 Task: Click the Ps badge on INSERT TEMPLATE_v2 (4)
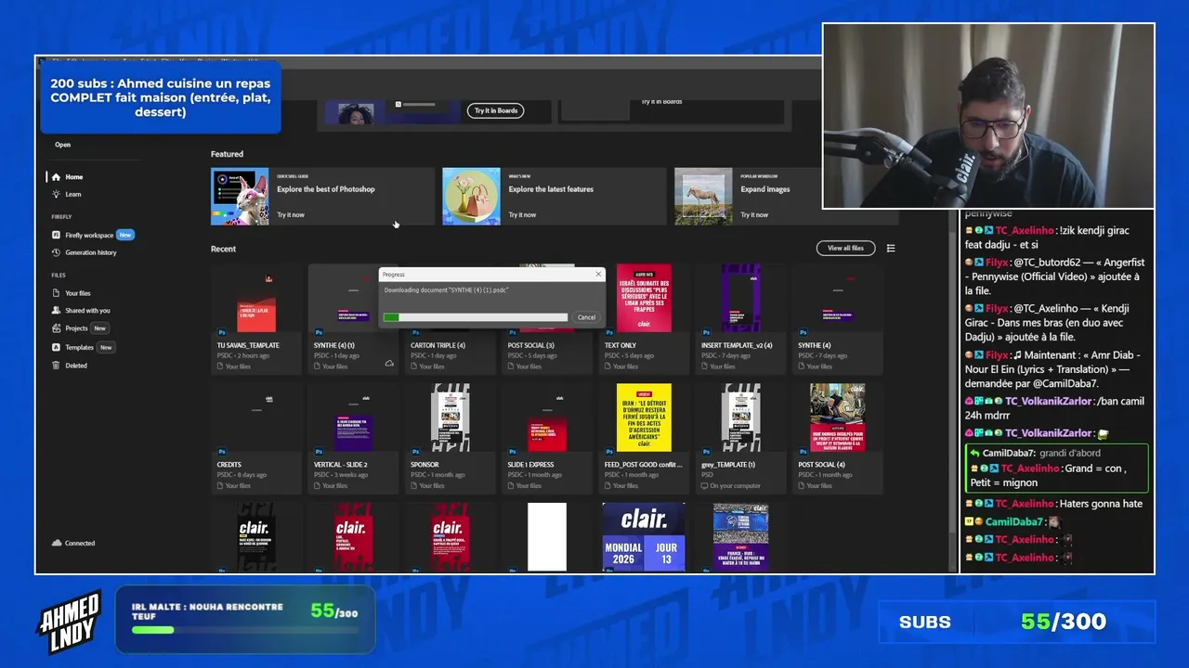coord(705,332)
